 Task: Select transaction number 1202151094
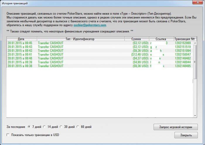(183, 51)
